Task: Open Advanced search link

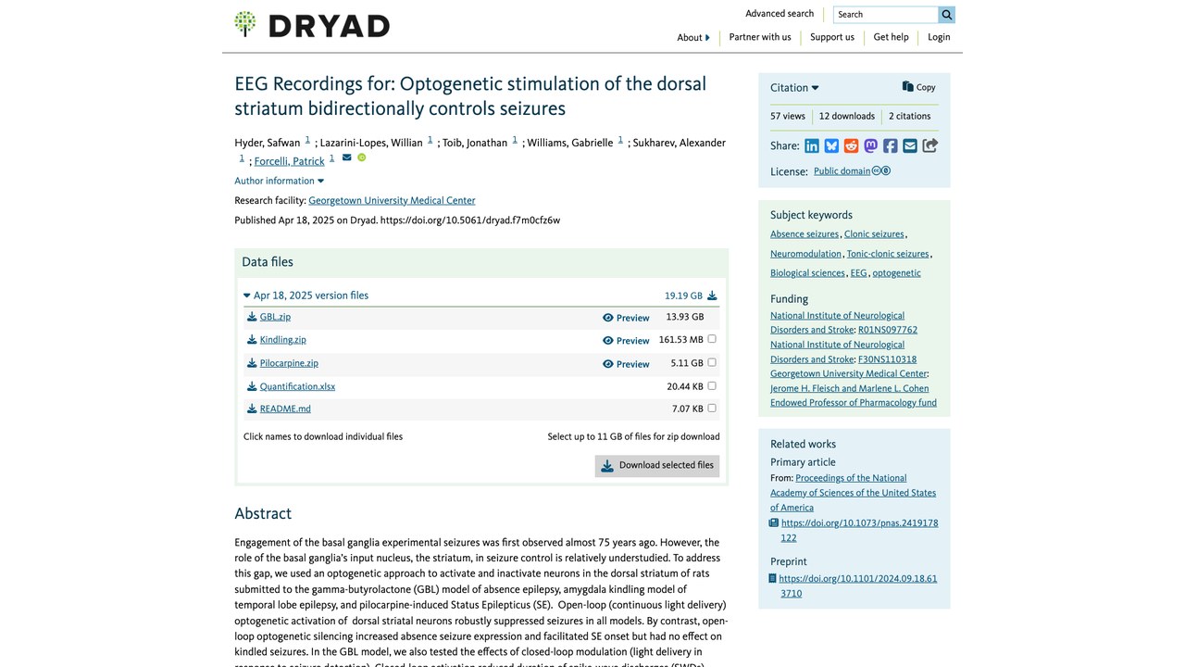Action: [x=780, y=14]
